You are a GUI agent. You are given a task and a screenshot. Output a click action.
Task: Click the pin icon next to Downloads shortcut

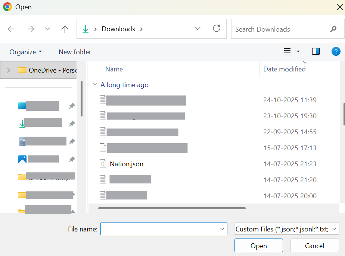(72, 124)
